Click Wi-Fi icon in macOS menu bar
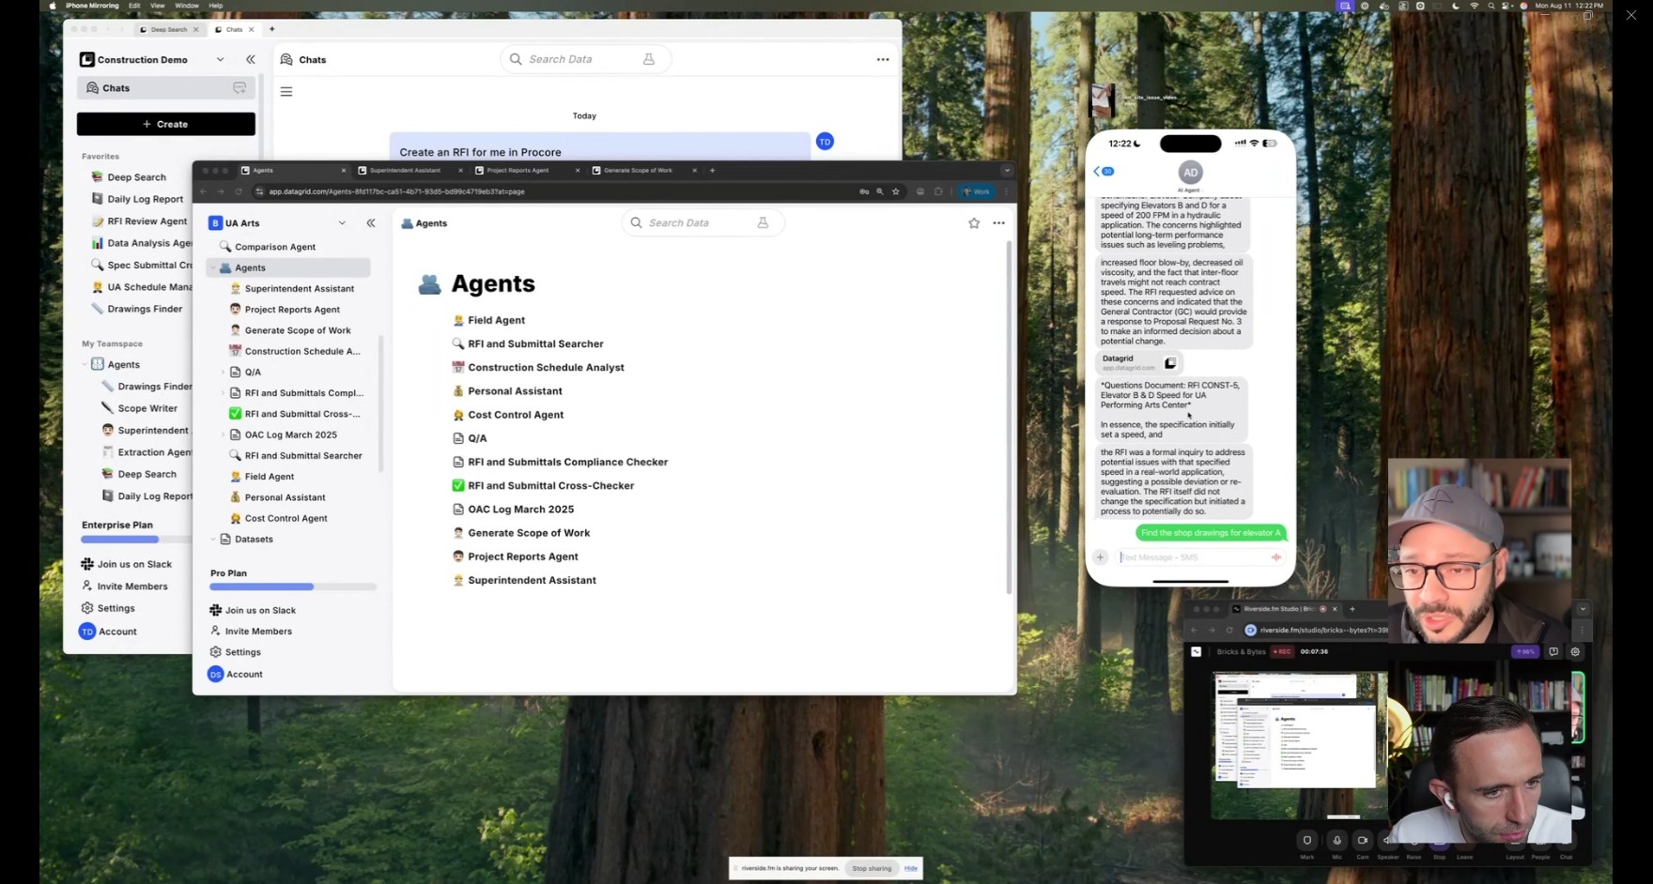 pos(1474,6)
